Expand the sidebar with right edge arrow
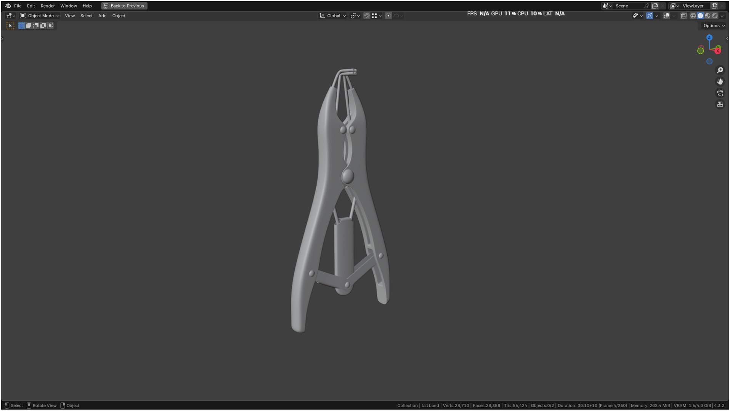 pos(727,38)
